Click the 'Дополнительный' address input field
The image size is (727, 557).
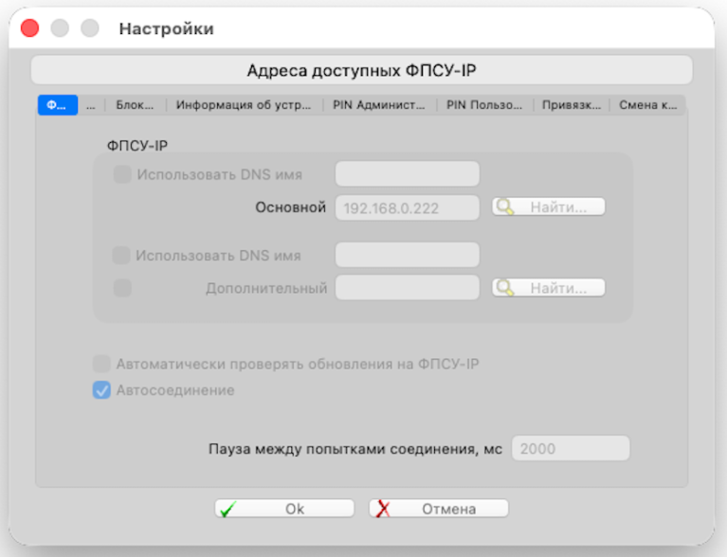[x=407, y=287]
